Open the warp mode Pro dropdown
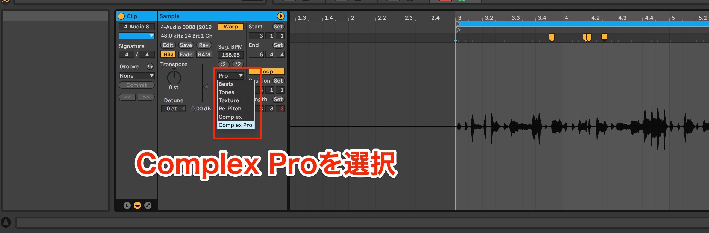The width and height of the screenshot is (709, 233). pos(230,75)
